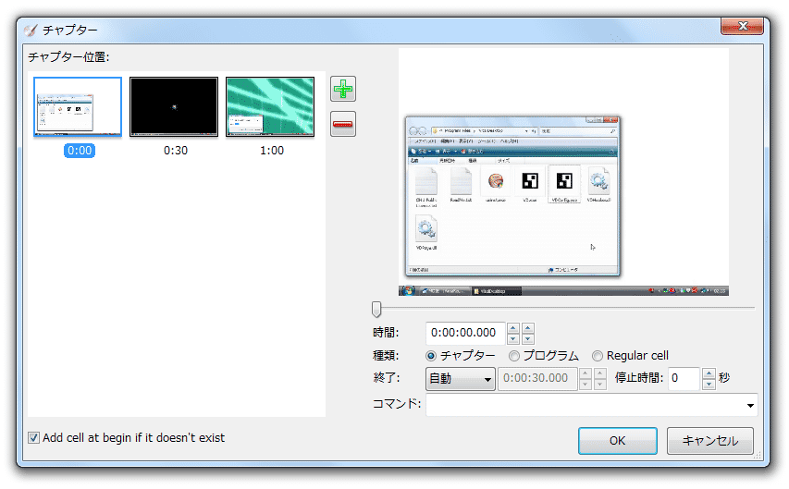Click up arrow on 停止時間 spinner
This screenshot has height=489, width=789.
pyautogui.click(x=709, y=373)
